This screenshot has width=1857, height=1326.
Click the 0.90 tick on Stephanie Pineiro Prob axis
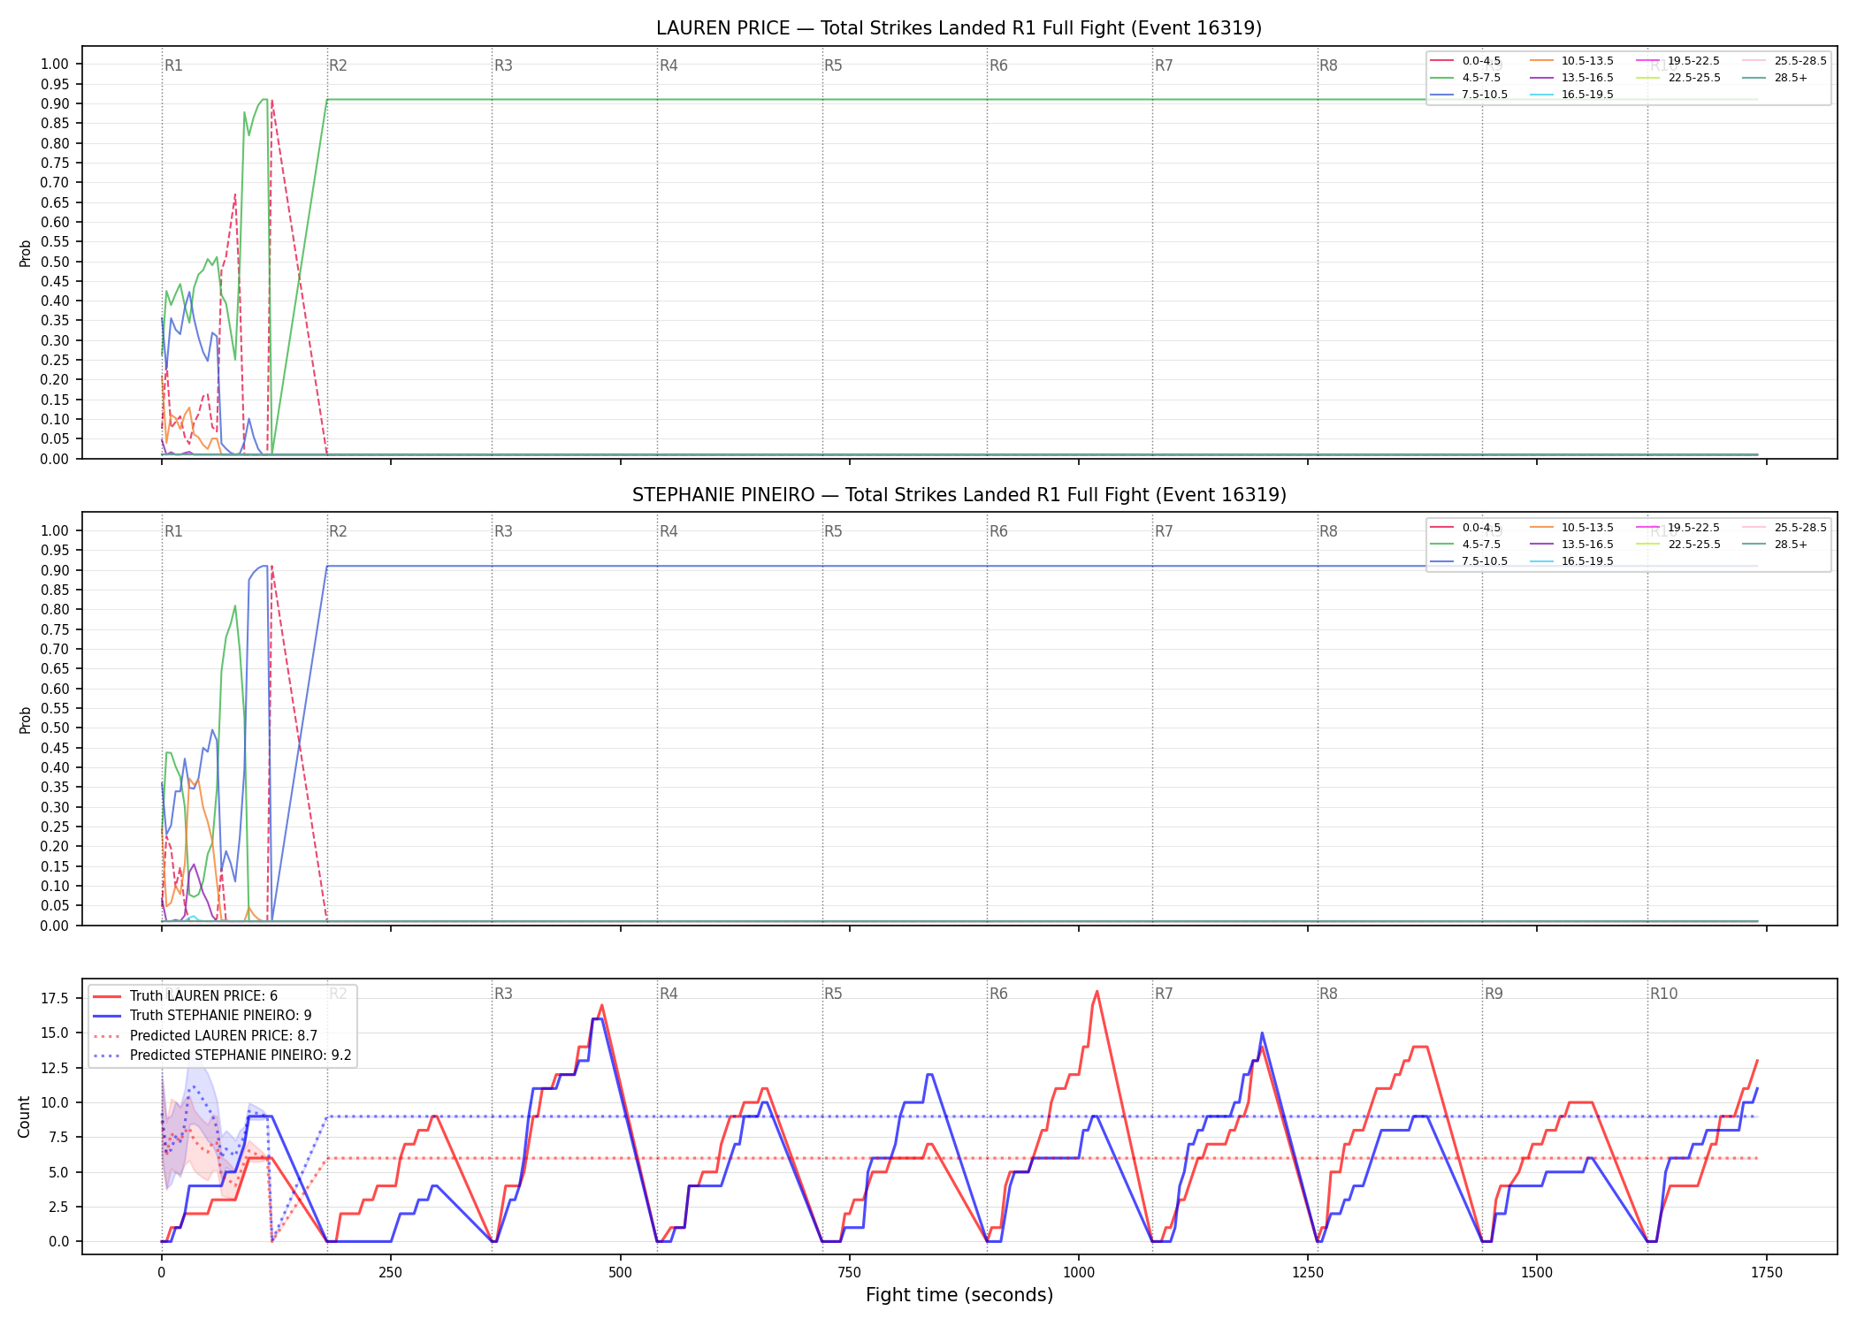(x=55, y=570)
